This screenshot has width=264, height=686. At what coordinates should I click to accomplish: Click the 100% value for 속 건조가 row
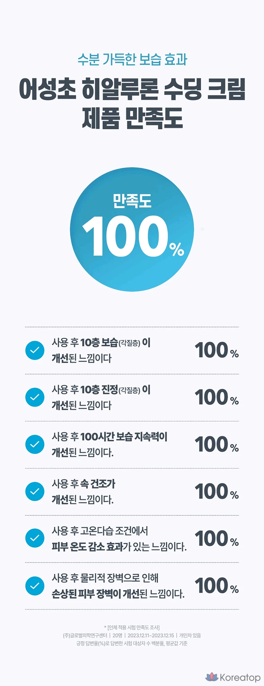(x=217, y=492)
